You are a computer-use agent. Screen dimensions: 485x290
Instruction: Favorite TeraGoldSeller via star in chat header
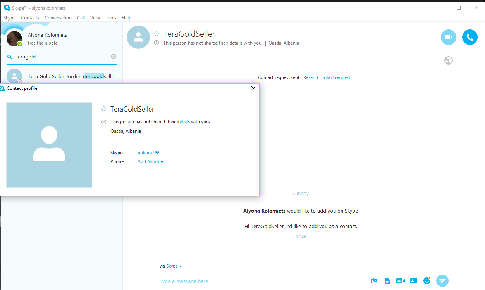157,34
